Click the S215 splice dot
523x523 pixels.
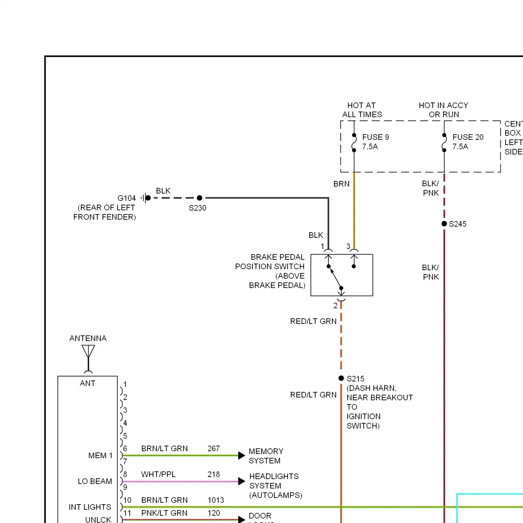click(341, 378)
